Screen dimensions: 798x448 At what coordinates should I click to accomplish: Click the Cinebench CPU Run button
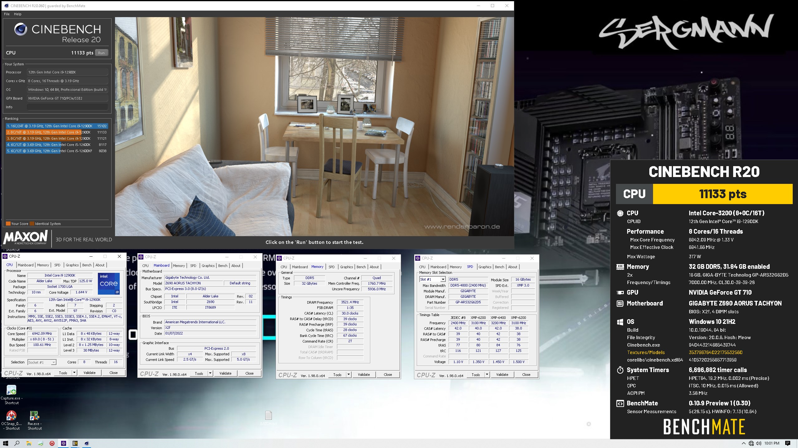click(x=102, y=53)
